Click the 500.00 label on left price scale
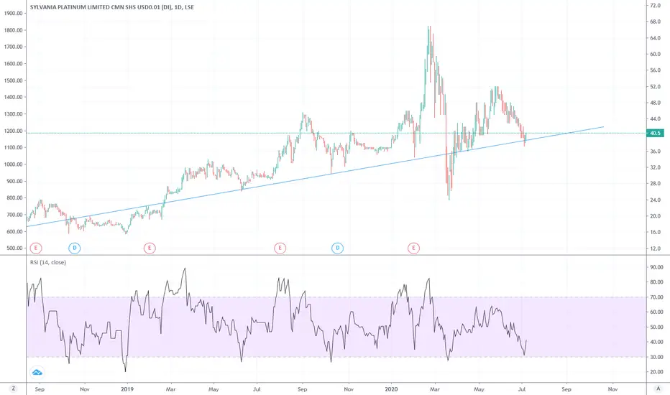The image size is (670, 395). click(x=13, y=248)
